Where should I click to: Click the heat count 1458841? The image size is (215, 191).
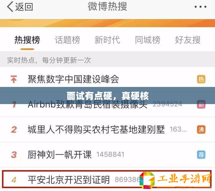pos(110,154)
